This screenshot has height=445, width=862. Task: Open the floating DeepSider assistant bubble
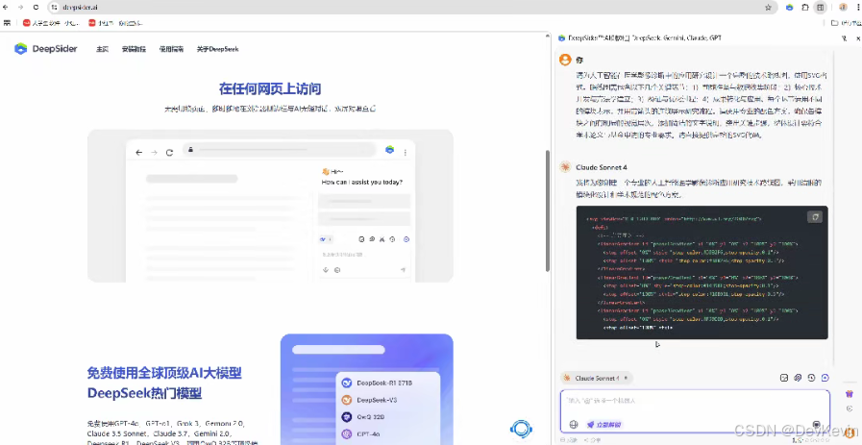[521, 429]
